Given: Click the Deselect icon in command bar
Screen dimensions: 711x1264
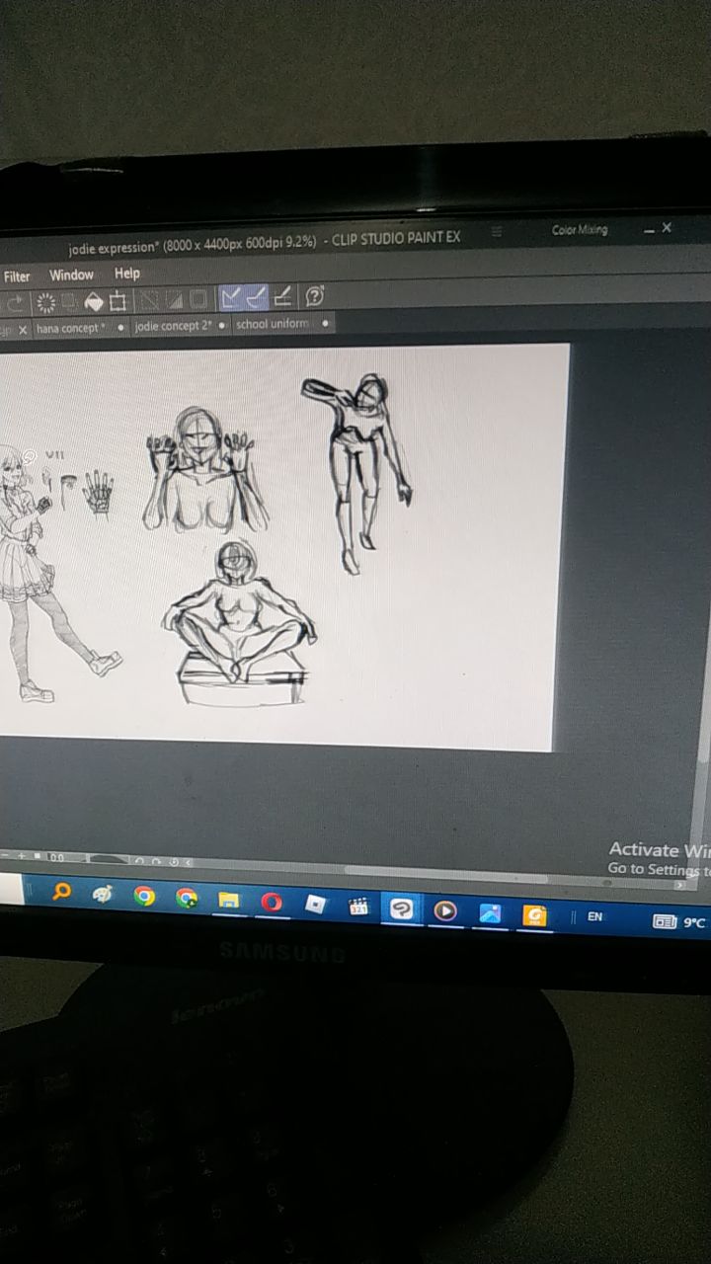Looking at the screenshot, I should click(150, 299).
